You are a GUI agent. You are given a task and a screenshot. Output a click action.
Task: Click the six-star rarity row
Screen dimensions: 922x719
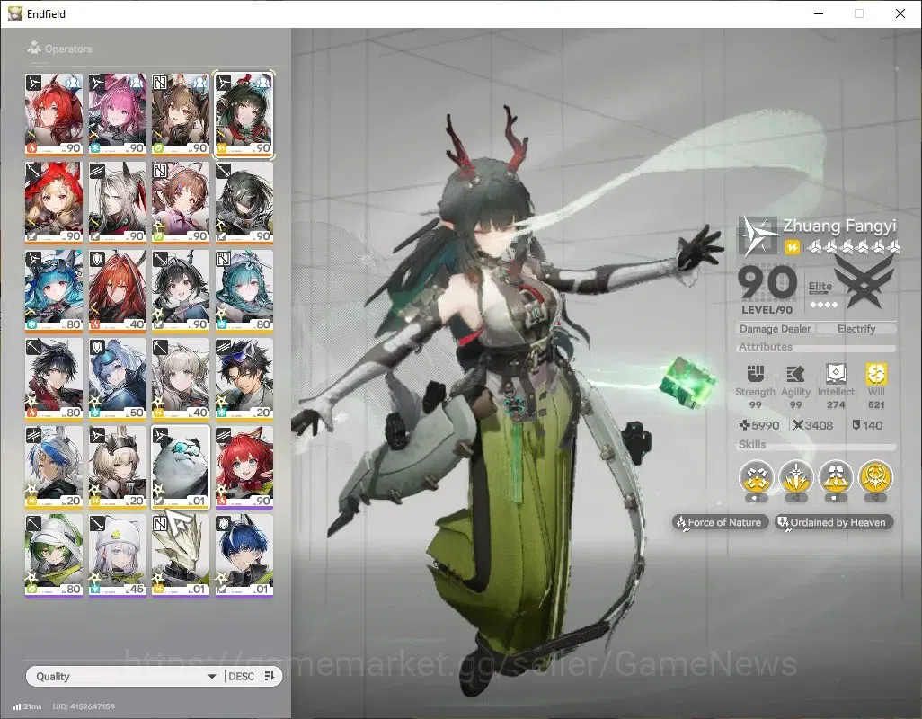(855, 247)
